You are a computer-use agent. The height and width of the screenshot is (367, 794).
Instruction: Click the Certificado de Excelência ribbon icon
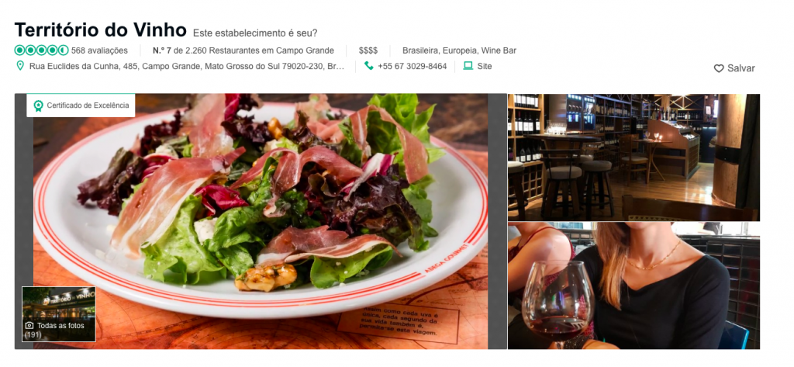click(38, 106)
